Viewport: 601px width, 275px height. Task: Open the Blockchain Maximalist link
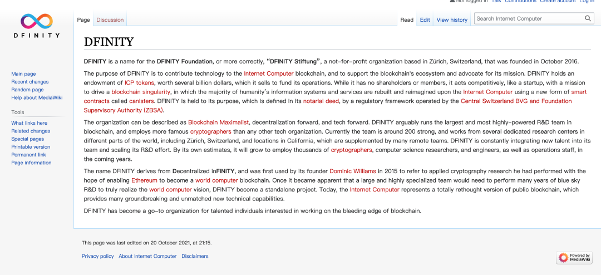[x=219, y=122]
